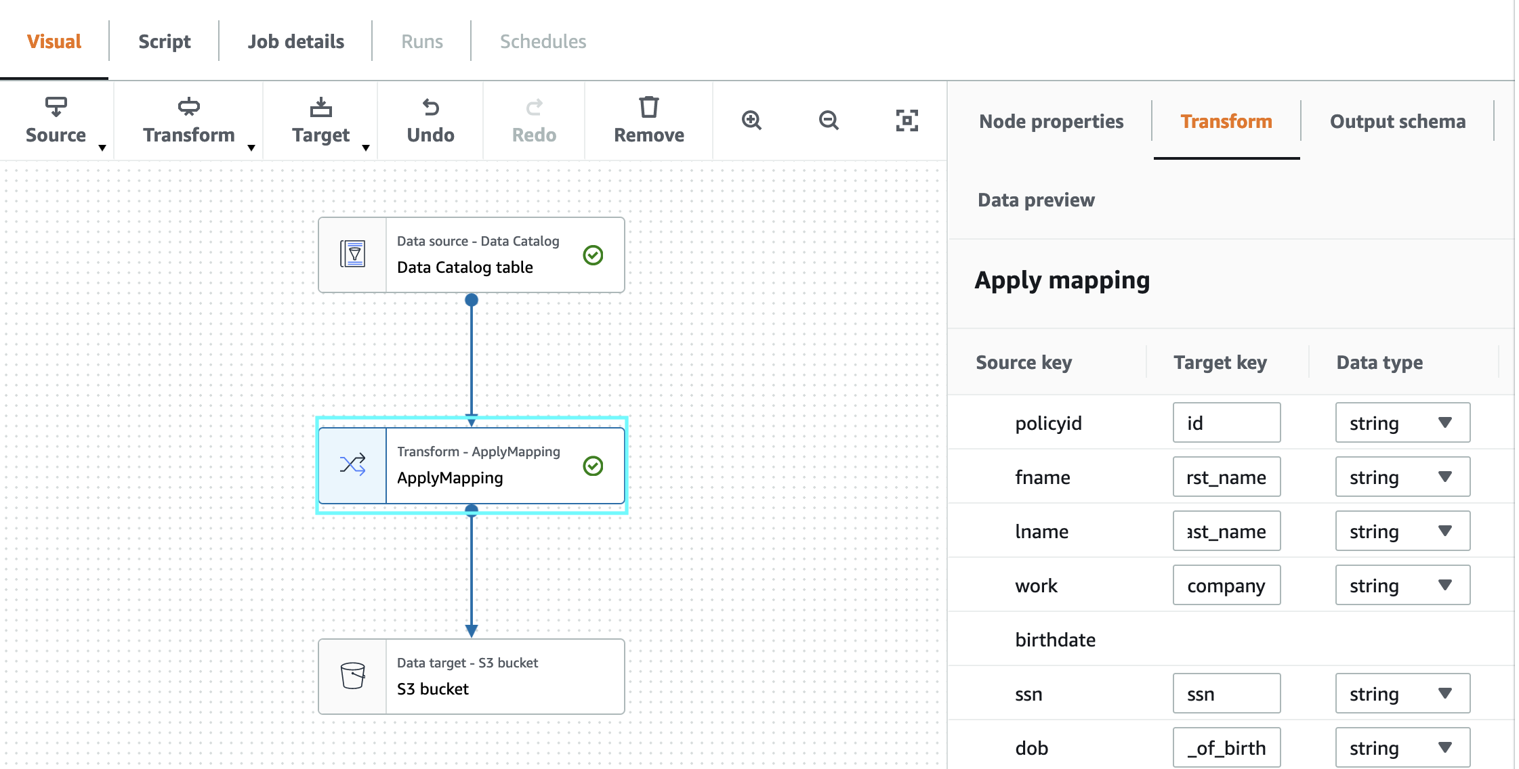The height and width of the screenshot is (769, 1519).
Task: Open the Source node menu
Action: click(56, 120)
